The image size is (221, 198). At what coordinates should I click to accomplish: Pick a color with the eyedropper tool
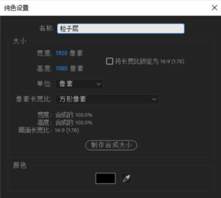(127, 178)
